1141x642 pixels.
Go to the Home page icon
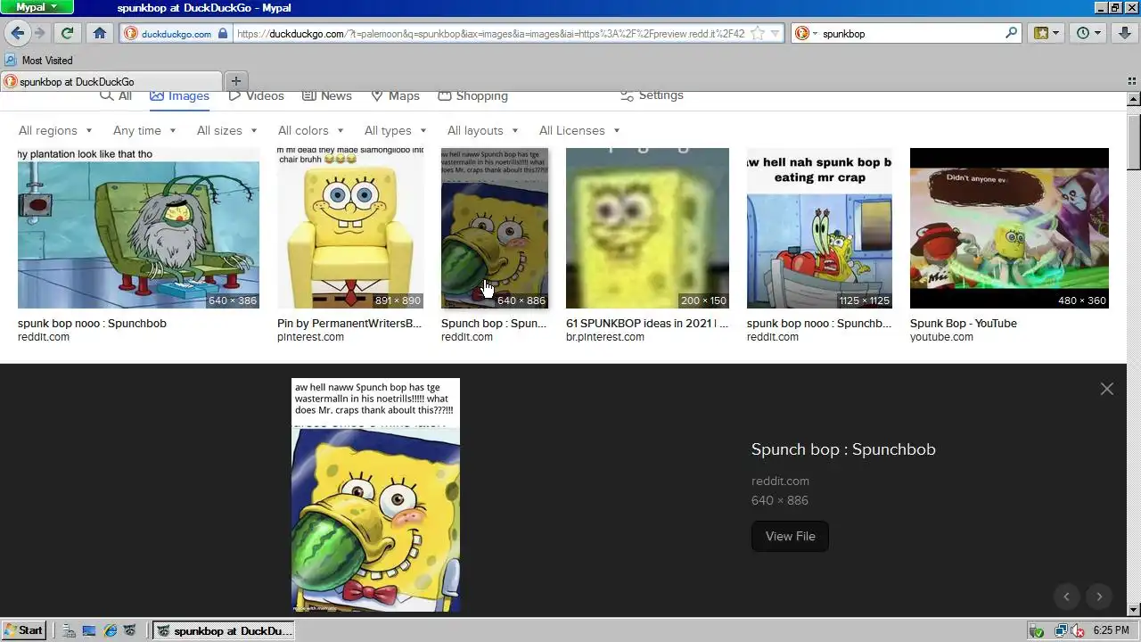[x=100, y=33]
